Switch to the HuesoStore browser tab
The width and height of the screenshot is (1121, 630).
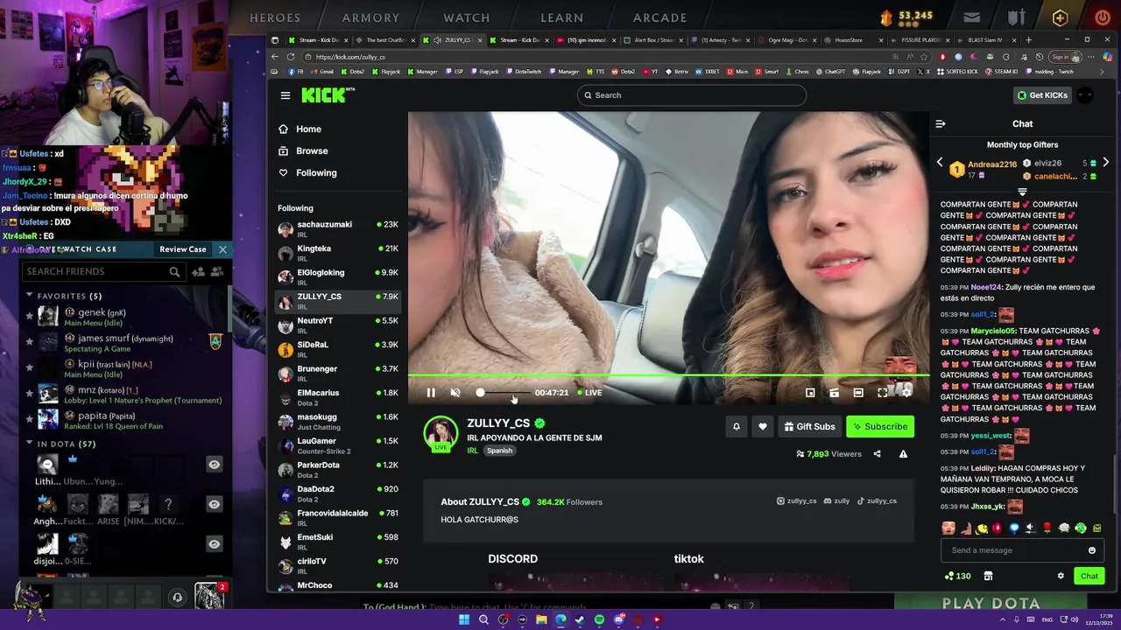pos(853,39)
